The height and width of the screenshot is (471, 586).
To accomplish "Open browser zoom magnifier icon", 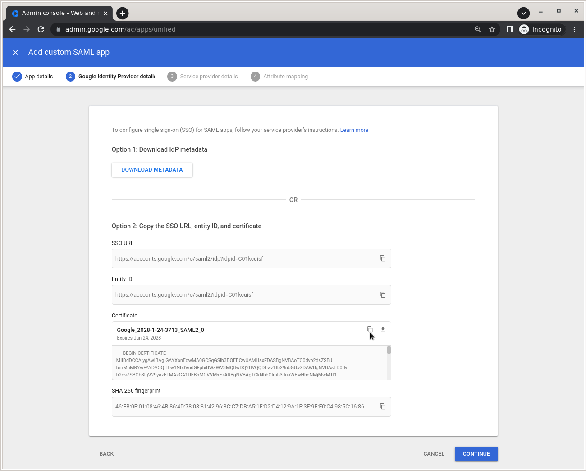I will pyautogui.click(x=478, y=29).
